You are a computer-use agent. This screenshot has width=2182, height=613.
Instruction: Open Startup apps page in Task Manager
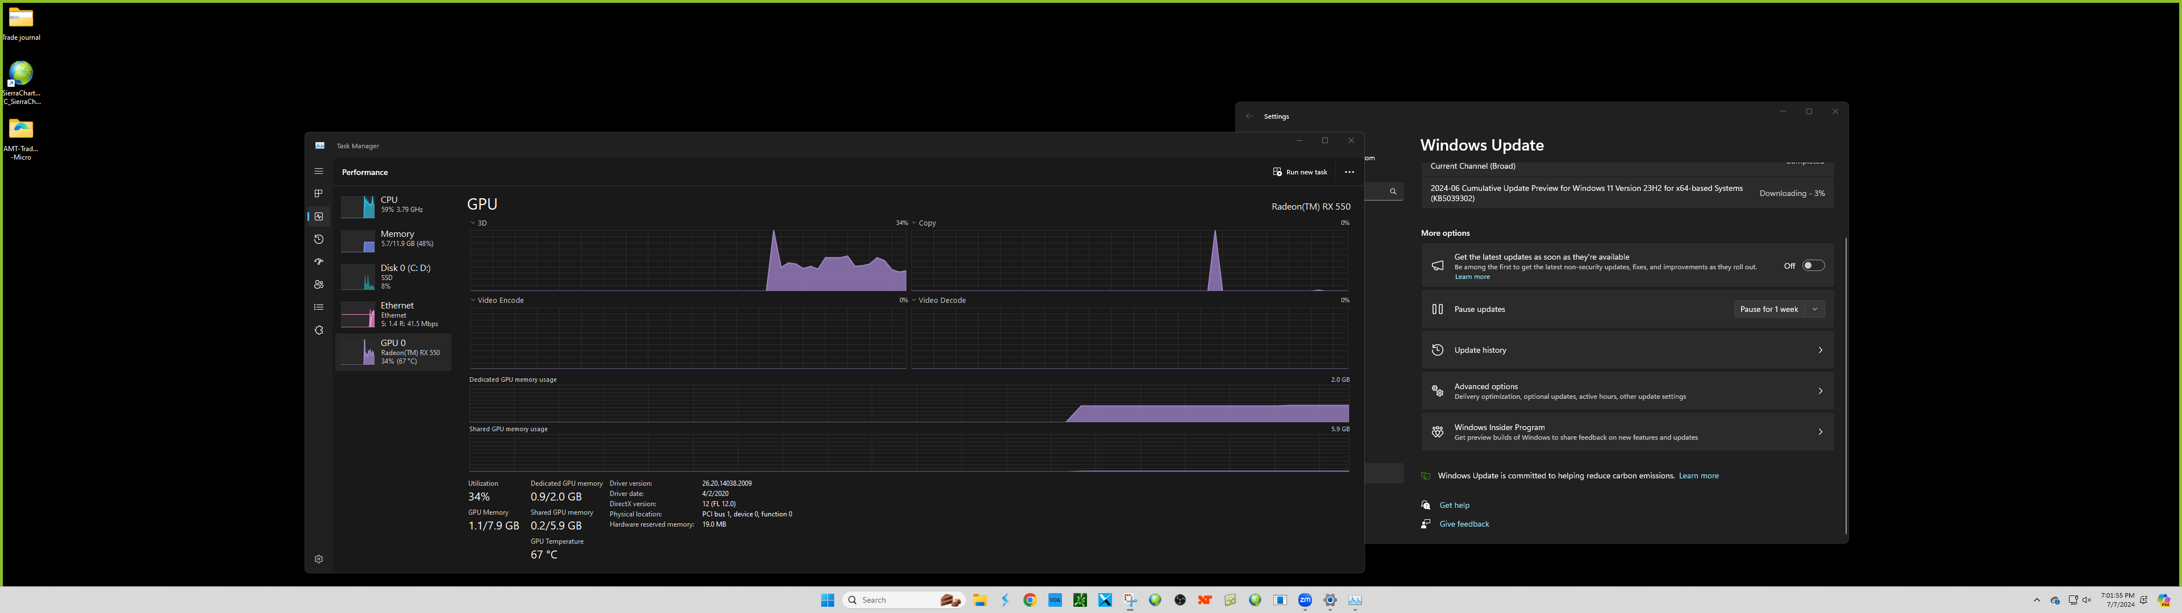click(x=318, y=262)
